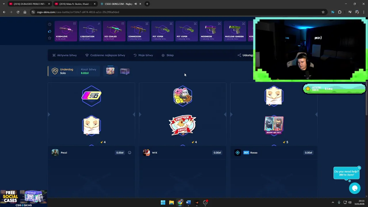Click the Udostępnij share button
368x207 pixels.
pyautogui.click(x=245, y=55)
